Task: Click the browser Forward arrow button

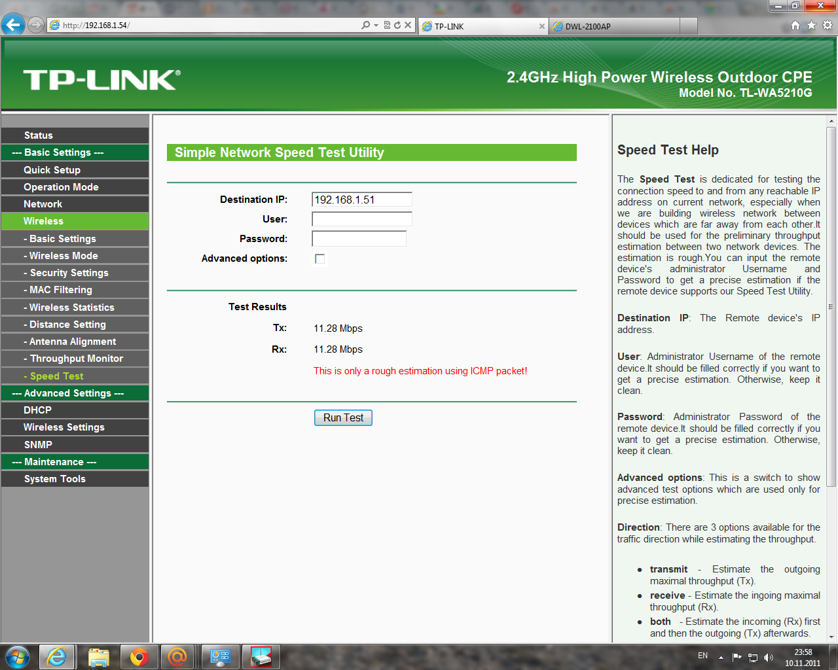Action: pos(36,25)
